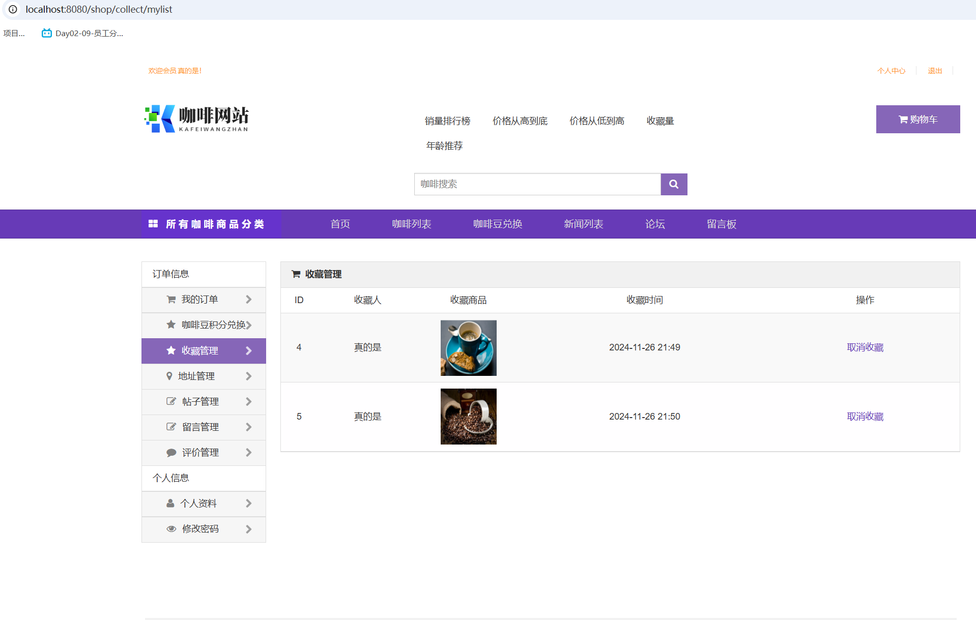The image size is (976, 620).
Task: Click the coffee beans thumbnail for ID 5
Action: point(468,416)
